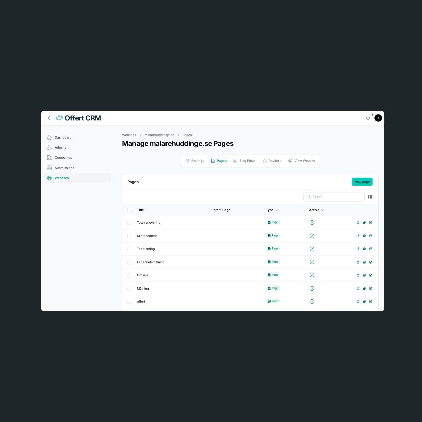Screen dimensions: 422x422
Task: Open the account avatar in the top right
Action: point(378,118)
